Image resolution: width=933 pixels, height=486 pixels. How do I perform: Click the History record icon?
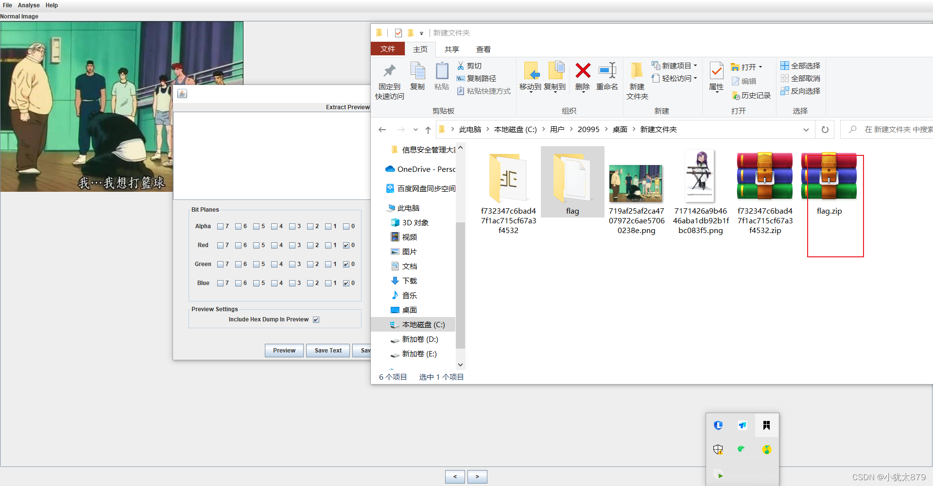tap(736, 96)
